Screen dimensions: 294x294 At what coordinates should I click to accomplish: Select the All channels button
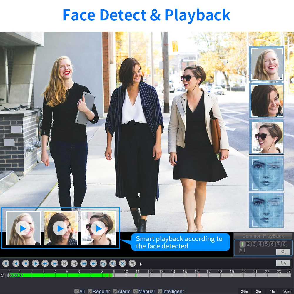[x=242, y=250]
